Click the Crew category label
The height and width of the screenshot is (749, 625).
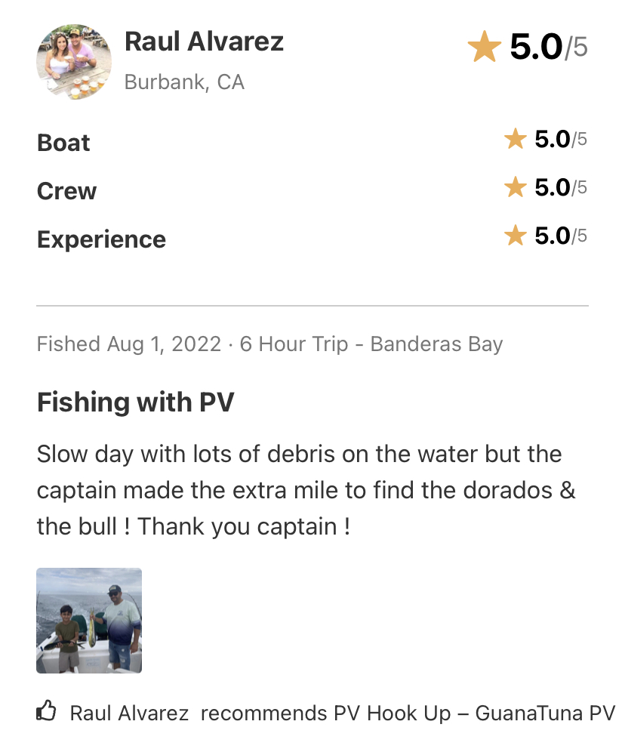(67, 191)
